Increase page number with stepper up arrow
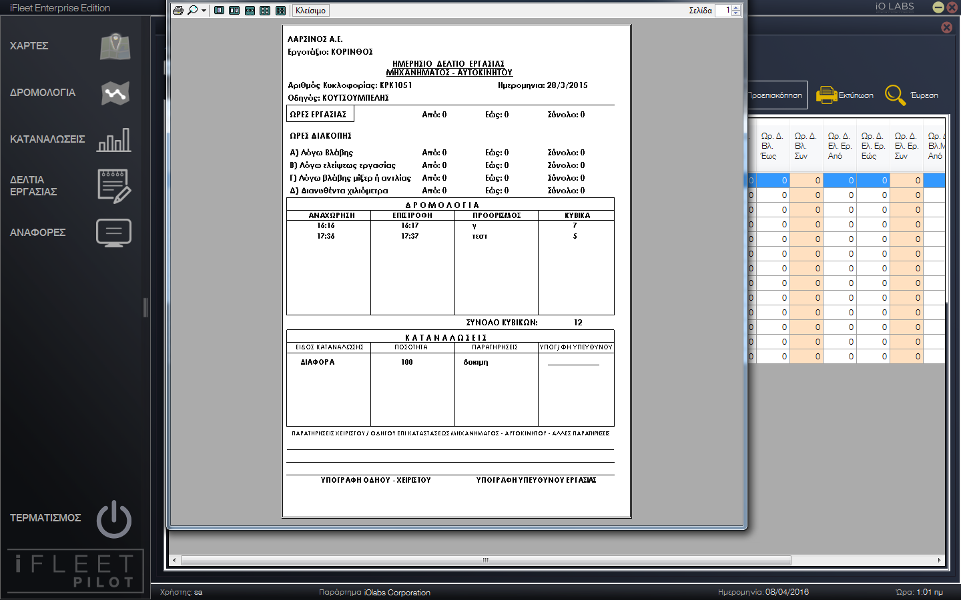Viewport: 961px width, 600px height. click(x=736, y=8)
